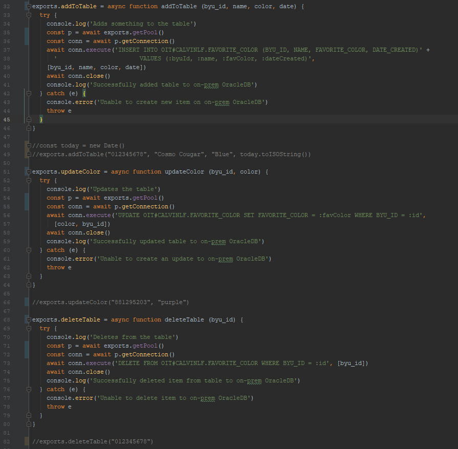This screenshot has width=458, height=449.
Task: Click the change marker beside line 66
Action: (27, 302)
